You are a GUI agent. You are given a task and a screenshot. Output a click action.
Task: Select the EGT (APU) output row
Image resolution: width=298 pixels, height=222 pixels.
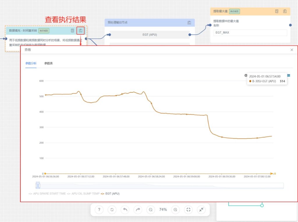click(150, 35)
